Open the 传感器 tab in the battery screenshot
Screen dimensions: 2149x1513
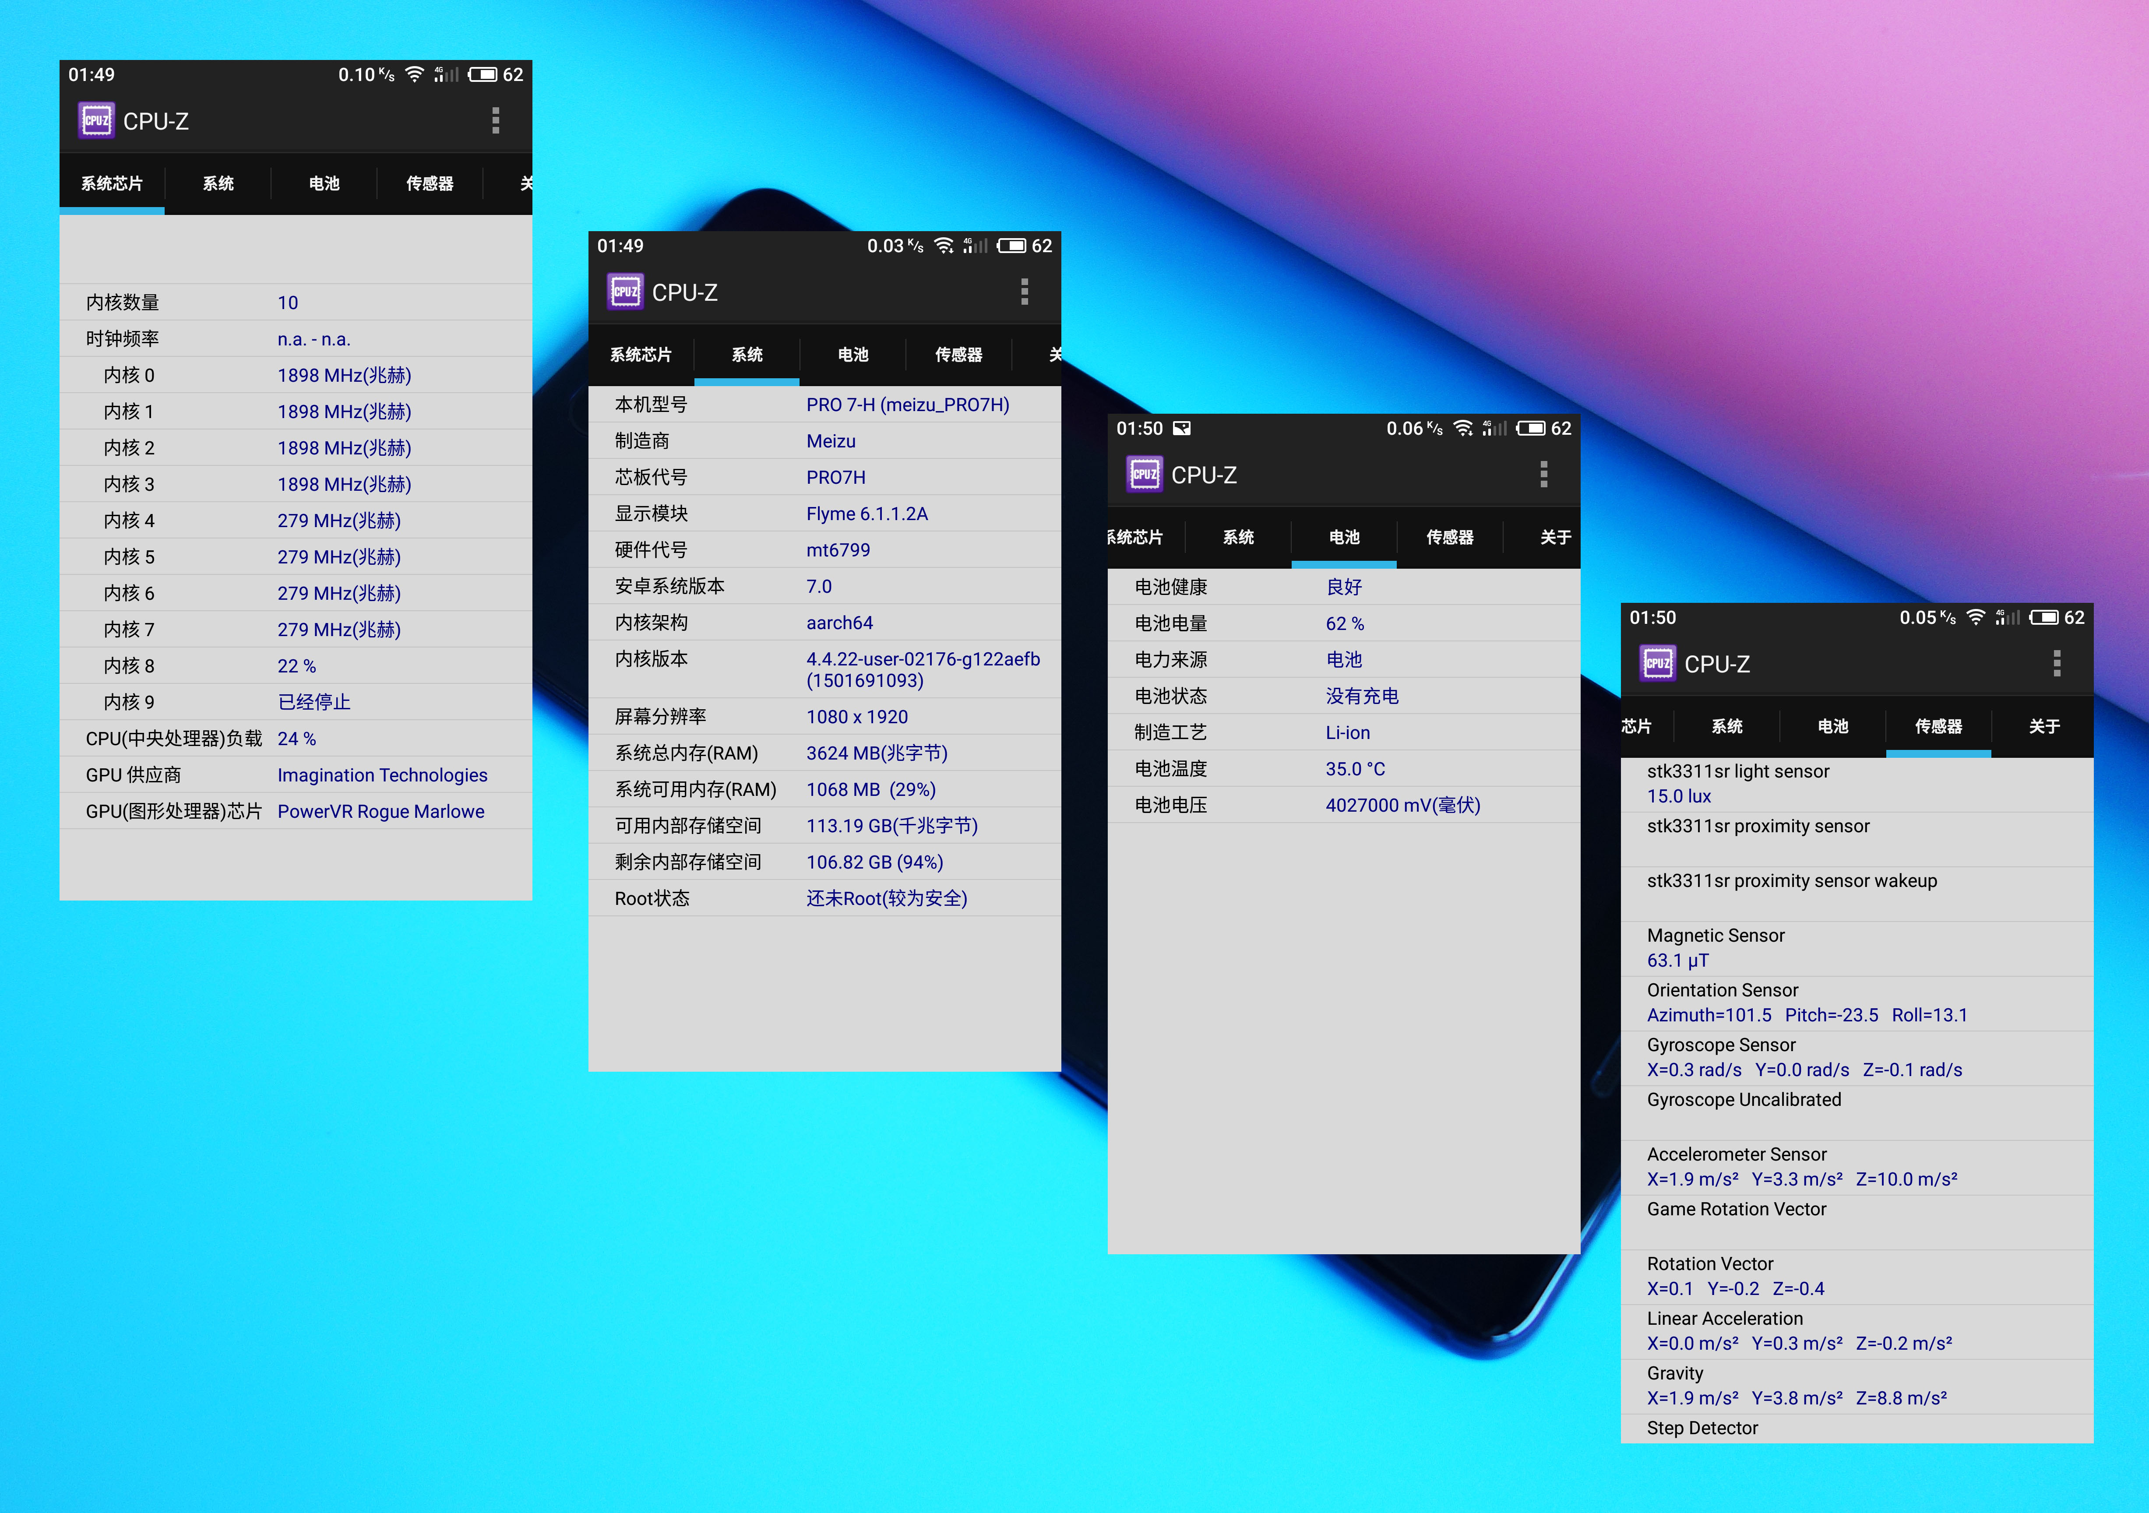pyautogui.click(x=1450, y=537)
